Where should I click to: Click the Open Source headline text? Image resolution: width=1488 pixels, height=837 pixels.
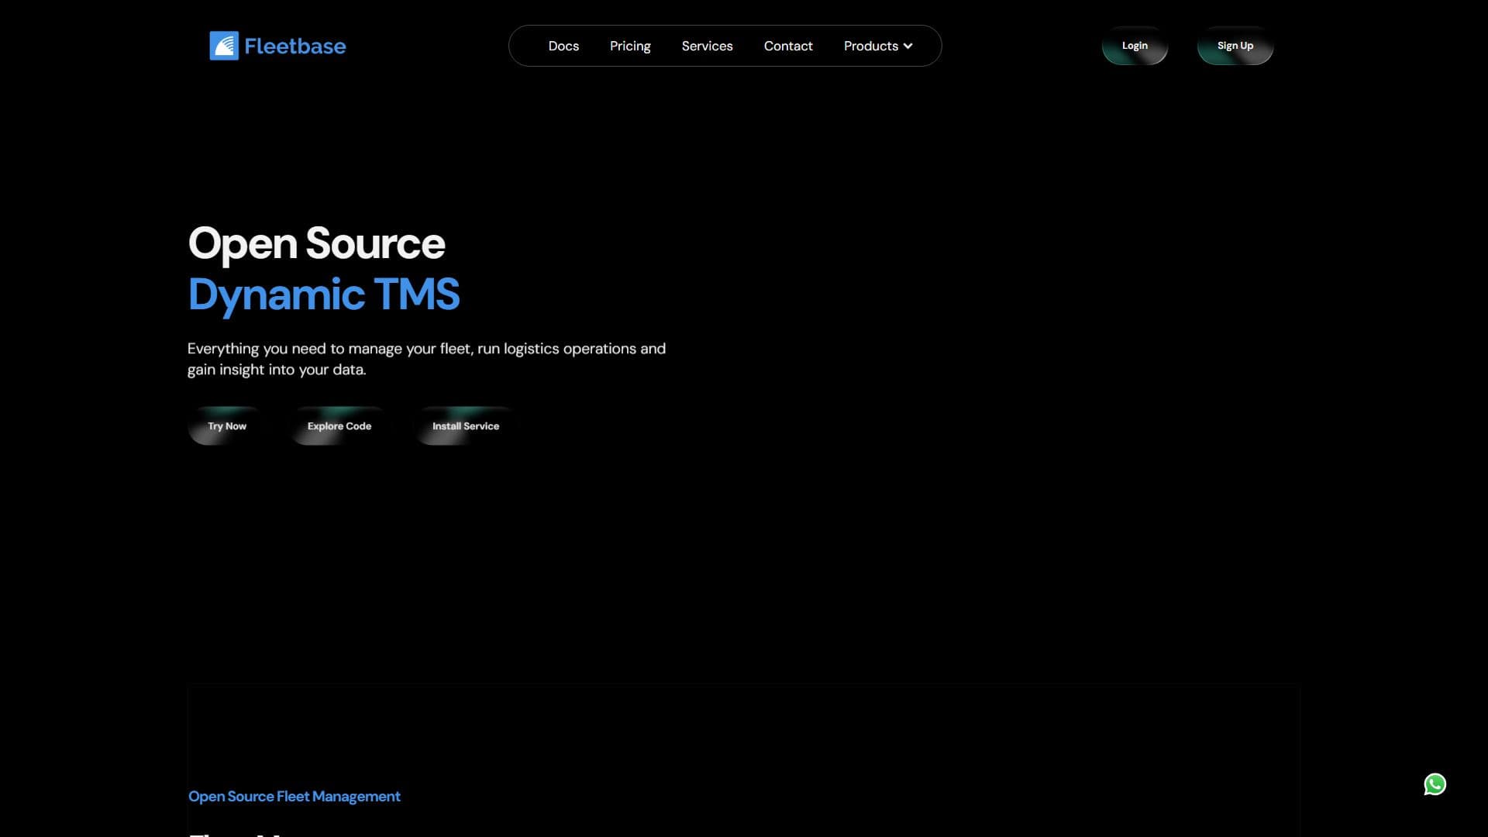(316, 244)
